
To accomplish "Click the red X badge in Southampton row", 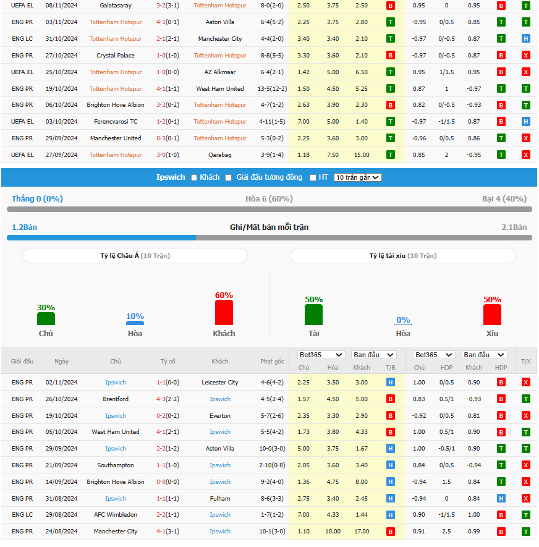I will [x=525, y=465].
